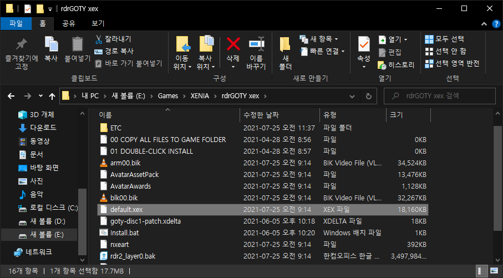Switch to large icons view status icon

tap(494, 271)
